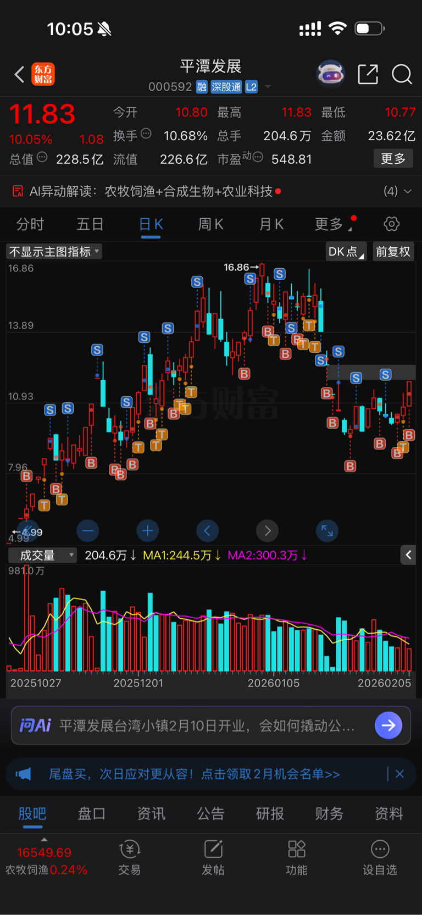
Task: Tap the 深股通 badge
Action: [x=226, y=87]
